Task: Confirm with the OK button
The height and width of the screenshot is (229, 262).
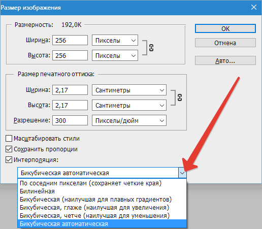Action: (225, 28)
